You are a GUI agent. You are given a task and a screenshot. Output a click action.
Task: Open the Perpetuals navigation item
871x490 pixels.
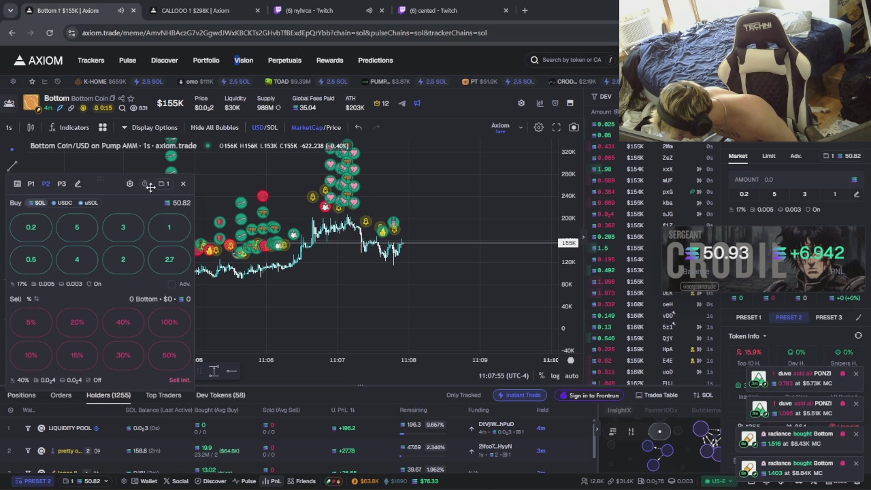[284, 60]
